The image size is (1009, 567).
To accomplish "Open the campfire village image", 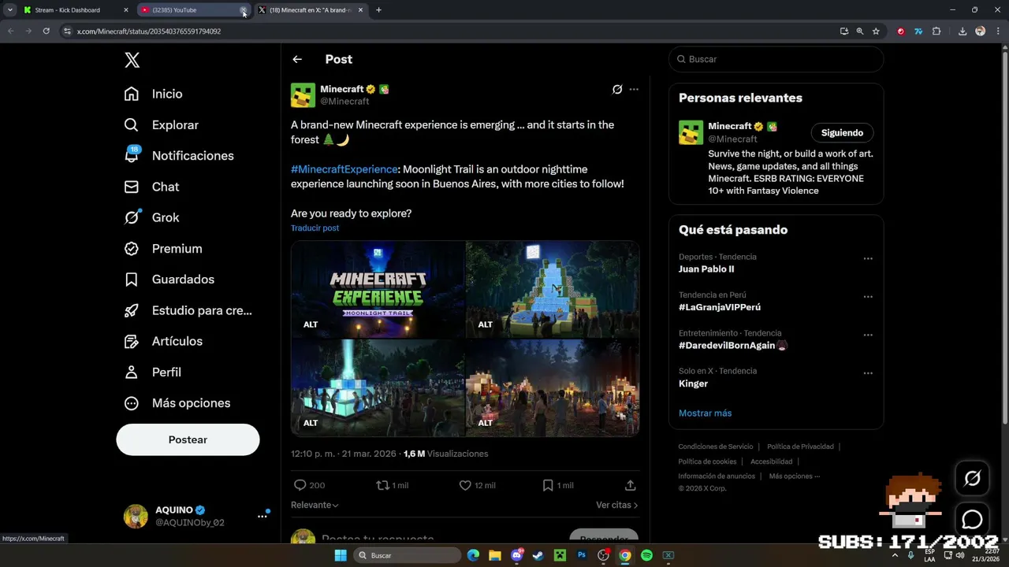I will [553, 387].
